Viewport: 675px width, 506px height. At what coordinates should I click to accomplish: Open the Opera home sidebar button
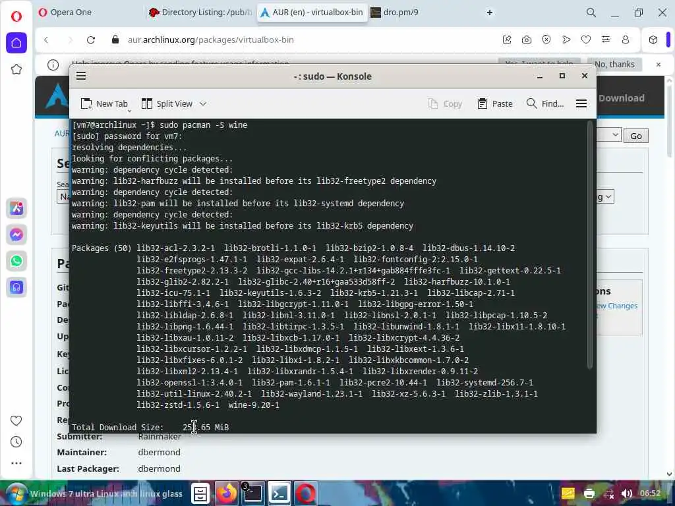pyautogui.click(x=16, y=43)
